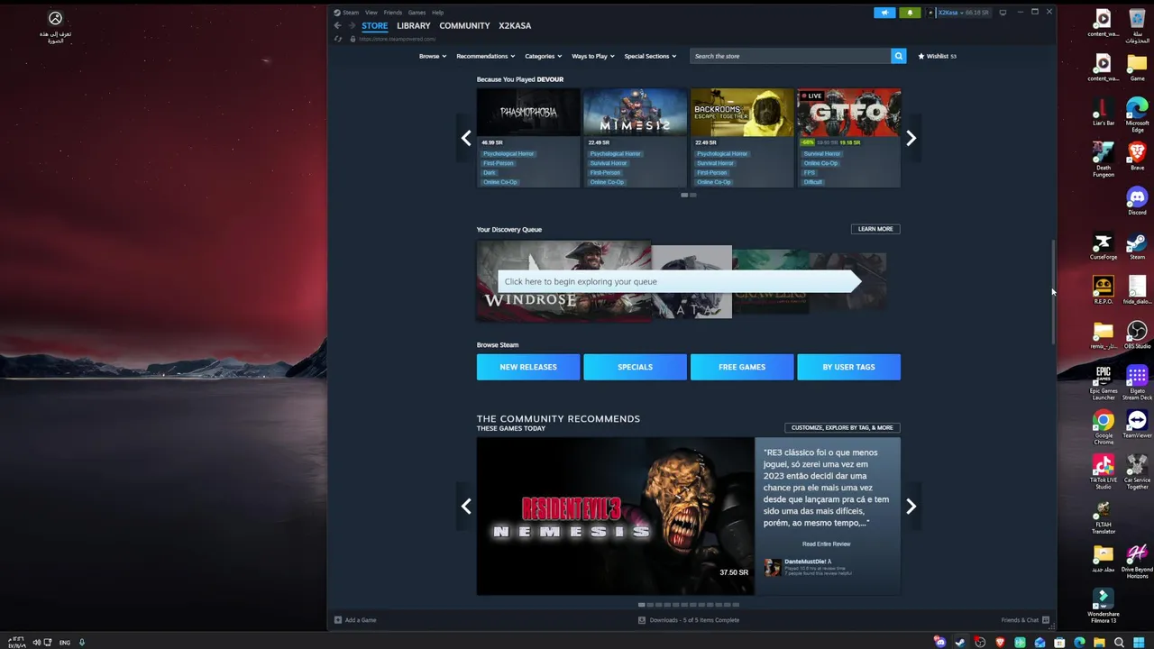Open the Games menu

[x=417, y=13]
